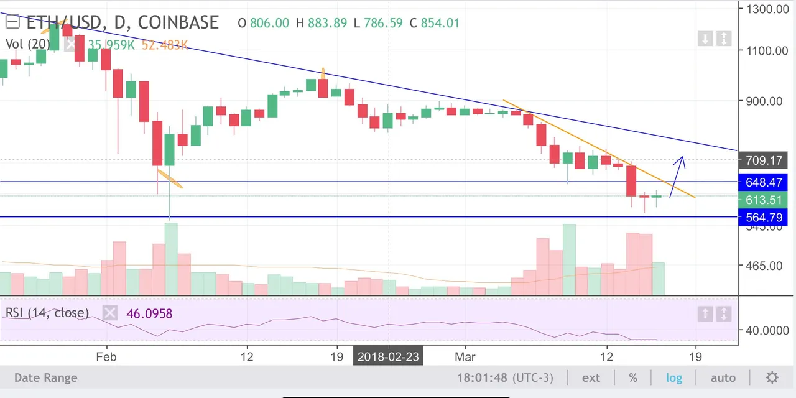The image size is (796, 398).
Task: Click the high price value 883.89
Action: click(327, 23)
